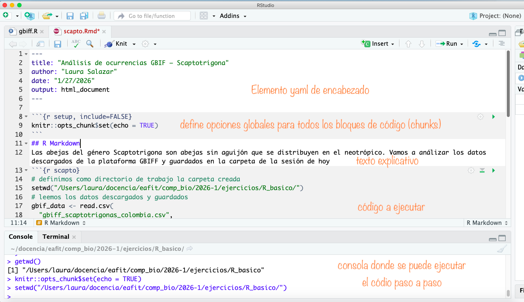Save the current document from main toolbar

[70, 16]
